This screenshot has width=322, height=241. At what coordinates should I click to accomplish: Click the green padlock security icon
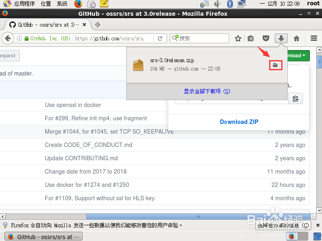click(27, 38)
